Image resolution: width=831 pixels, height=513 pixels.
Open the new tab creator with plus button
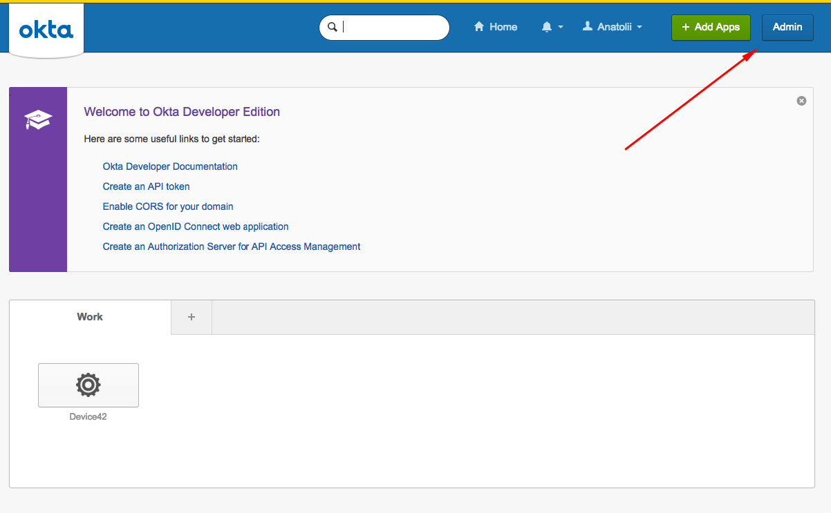191,317
